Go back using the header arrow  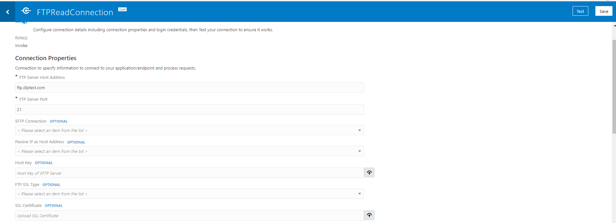pos(7,12)
